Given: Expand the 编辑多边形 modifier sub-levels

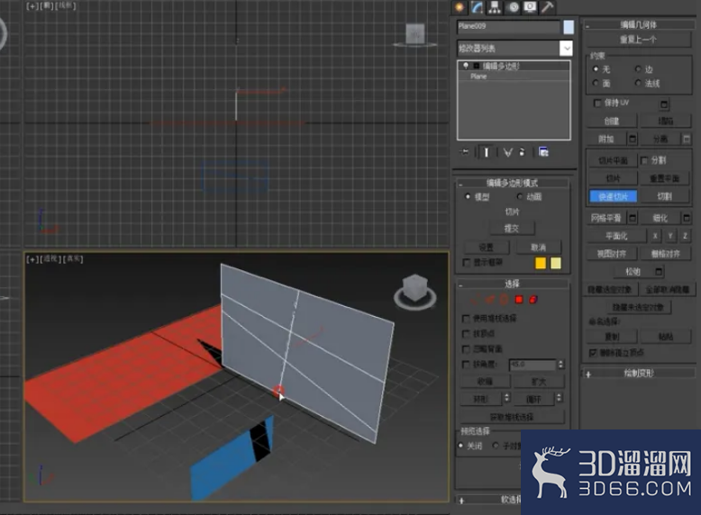Looking at the screenshot, I should tap(477, 66).
